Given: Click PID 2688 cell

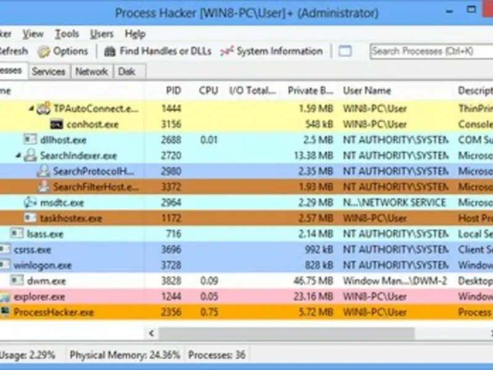Looking at the screenshot, I should click(171, 140).
